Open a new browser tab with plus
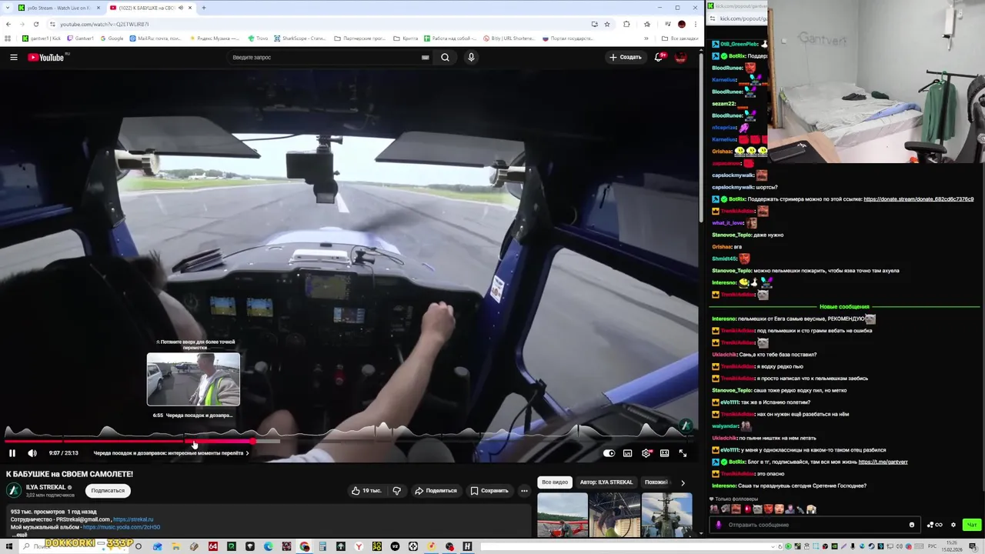Viewport: 985px width, 554px height. coord(204,8)
